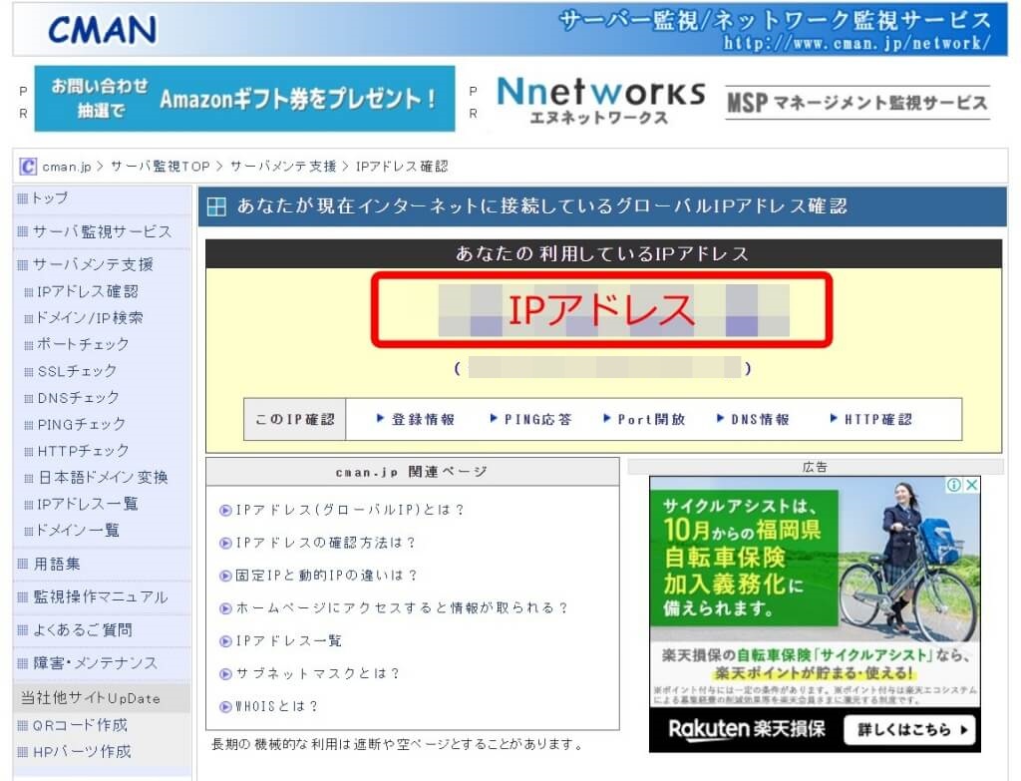The width and height of the screenshot is (1021, 781).
Task: Switch to the このIP確認 tab
Action: 293,419
